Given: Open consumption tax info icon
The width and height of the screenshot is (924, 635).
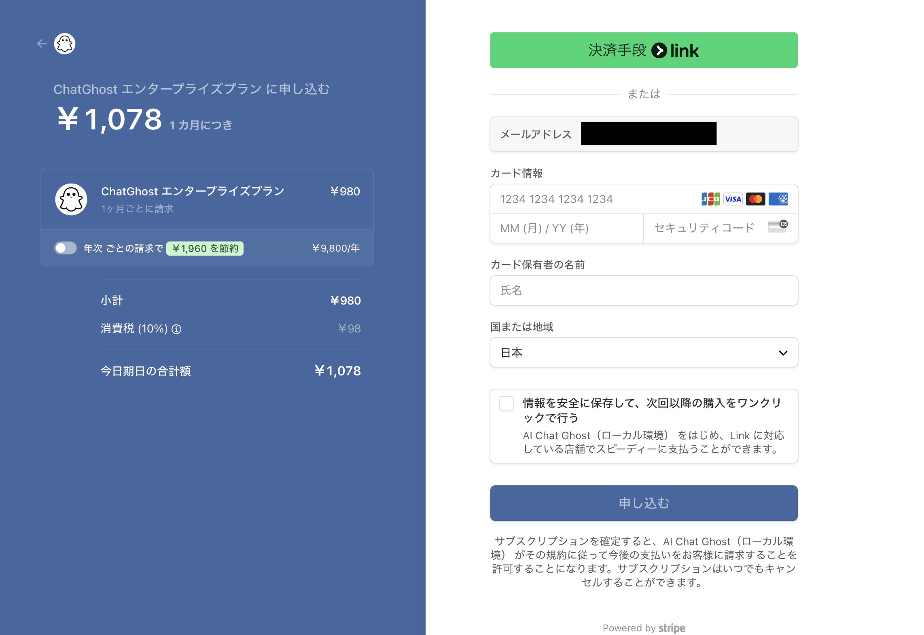Looking at the screenshot, I should (176, 329).
